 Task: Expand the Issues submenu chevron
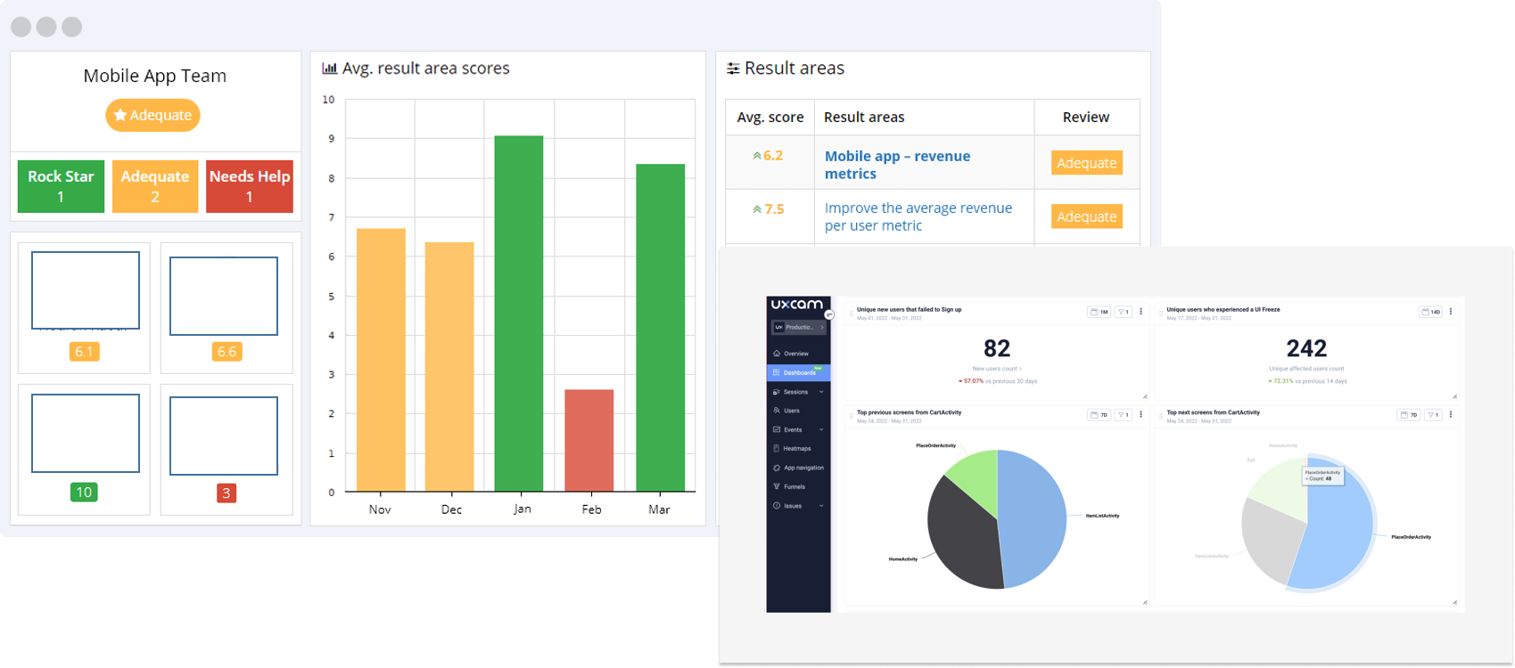(821, 506)
